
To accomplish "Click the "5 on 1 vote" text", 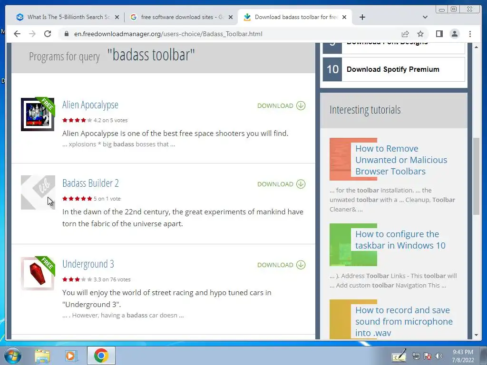I will (x=107, y=199).
